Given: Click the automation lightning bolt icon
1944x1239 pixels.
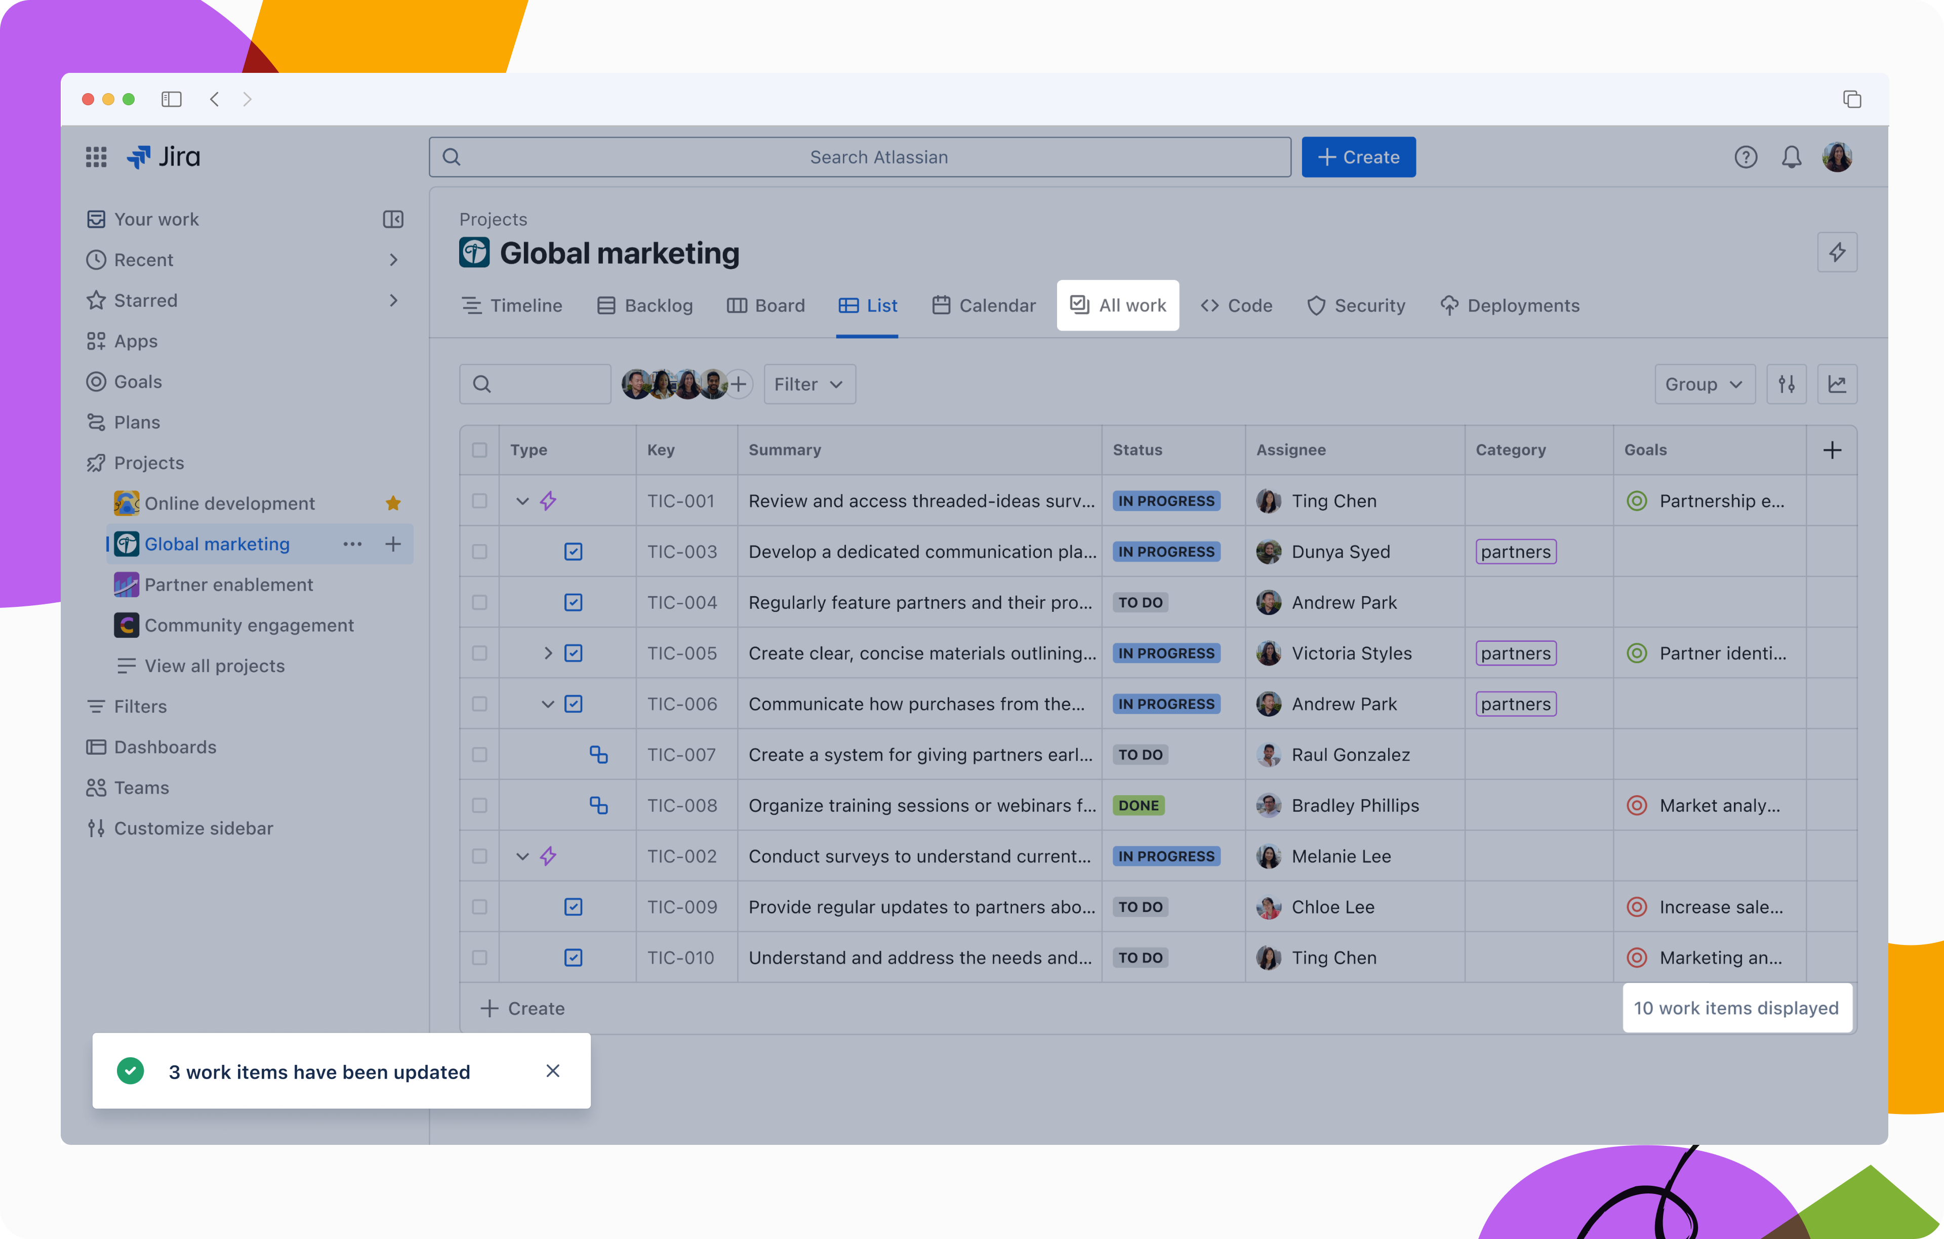Looking at the screenshot, I should (1837, 253).
